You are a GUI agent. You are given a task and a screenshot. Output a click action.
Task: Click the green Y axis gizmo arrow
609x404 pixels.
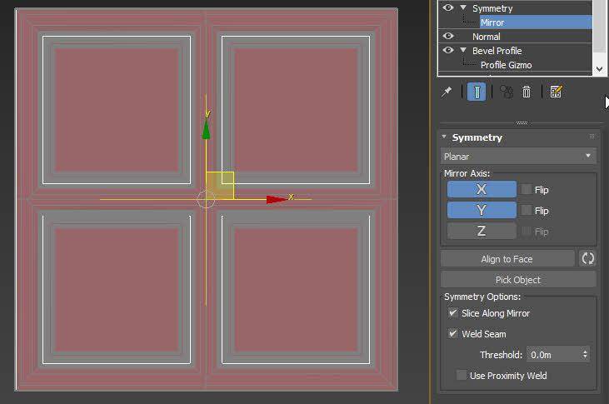206,129
